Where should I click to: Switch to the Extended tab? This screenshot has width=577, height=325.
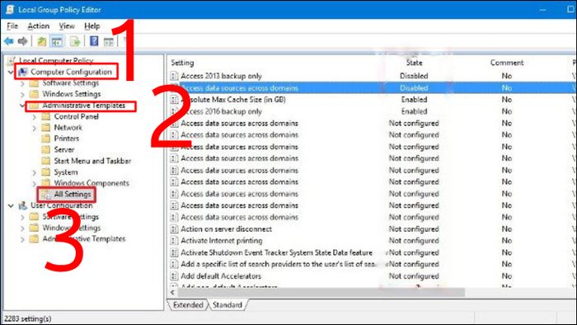pos(188,304)
